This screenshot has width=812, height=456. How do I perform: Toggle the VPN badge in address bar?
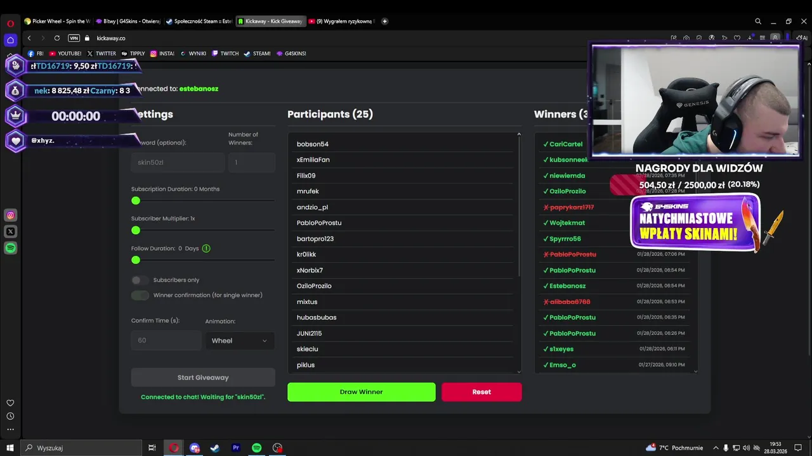click(x=74, y=38)
